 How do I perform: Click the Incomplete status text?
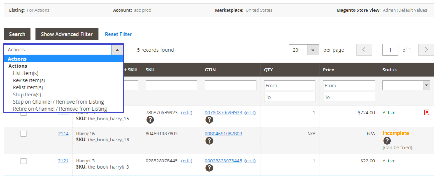(x=396, y=133)
